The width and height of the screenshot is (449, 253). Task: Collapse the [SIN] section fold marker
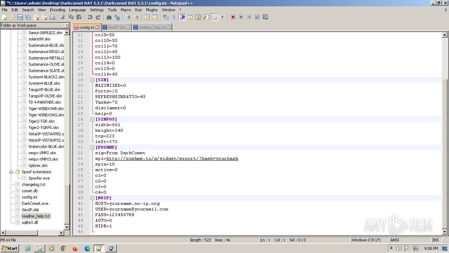pos(92,80)
